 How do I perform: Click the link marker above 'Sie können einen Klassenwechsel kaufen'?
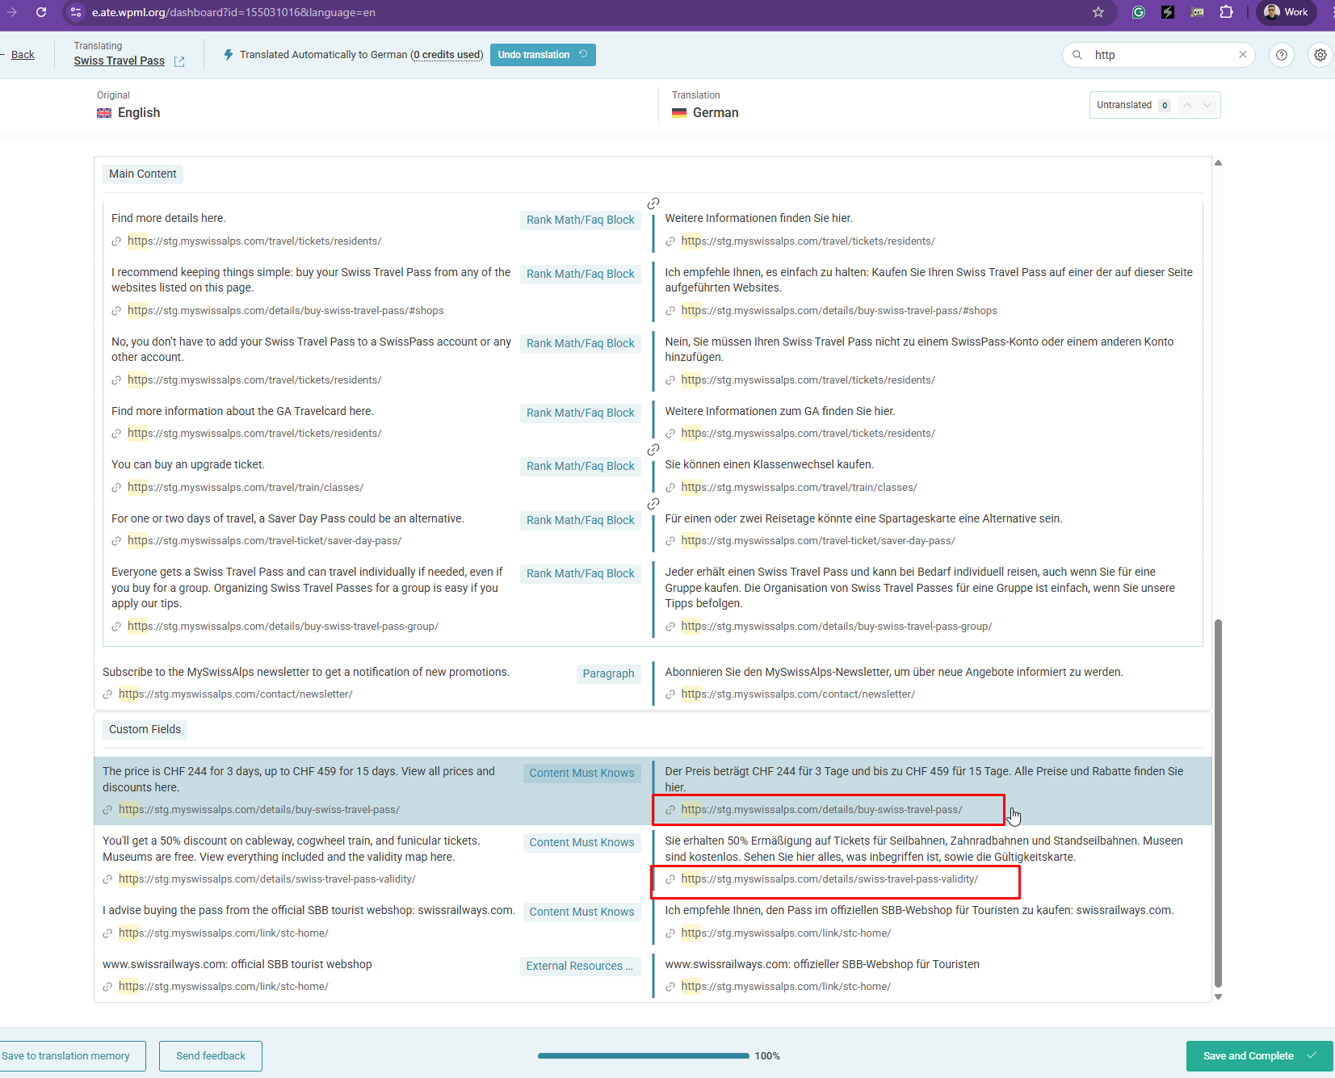coord(653,450)
